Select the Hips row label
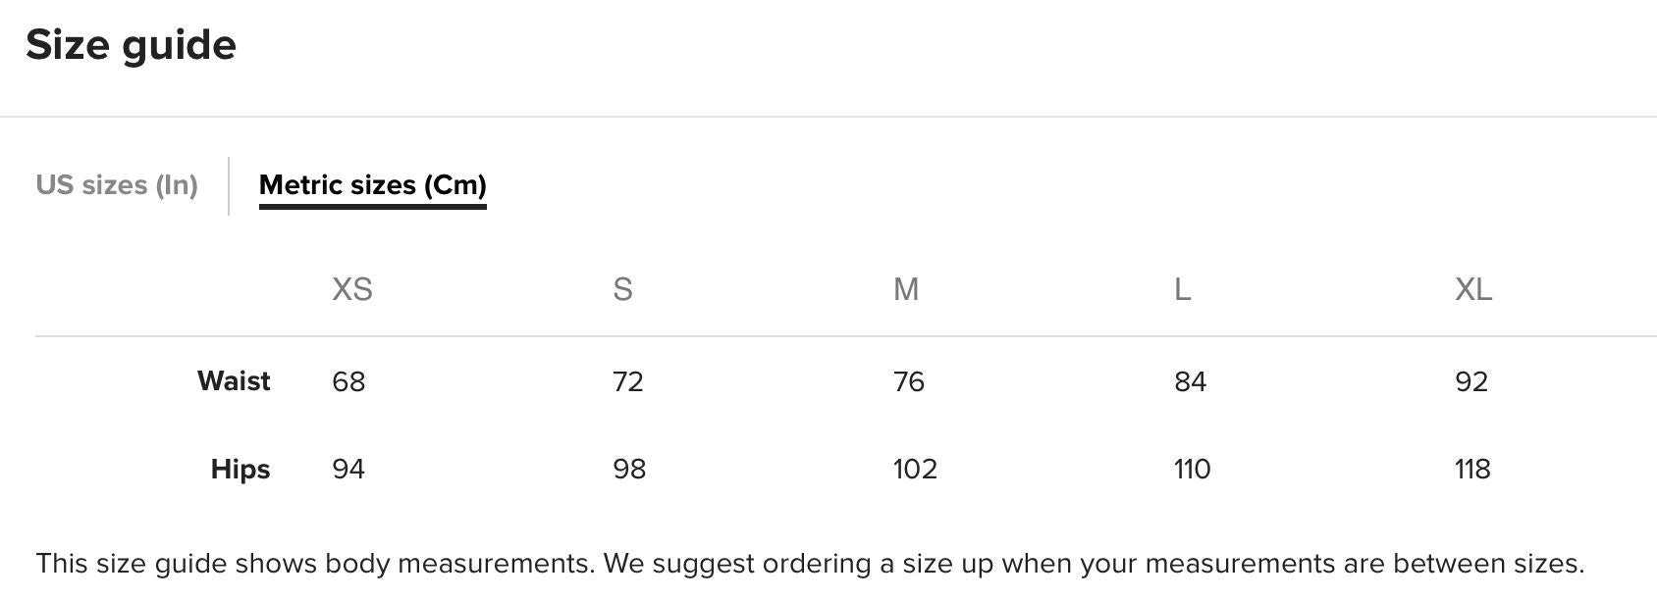Image resolution: width=1657 pixels, height=600 pixels. pos(241,469)
